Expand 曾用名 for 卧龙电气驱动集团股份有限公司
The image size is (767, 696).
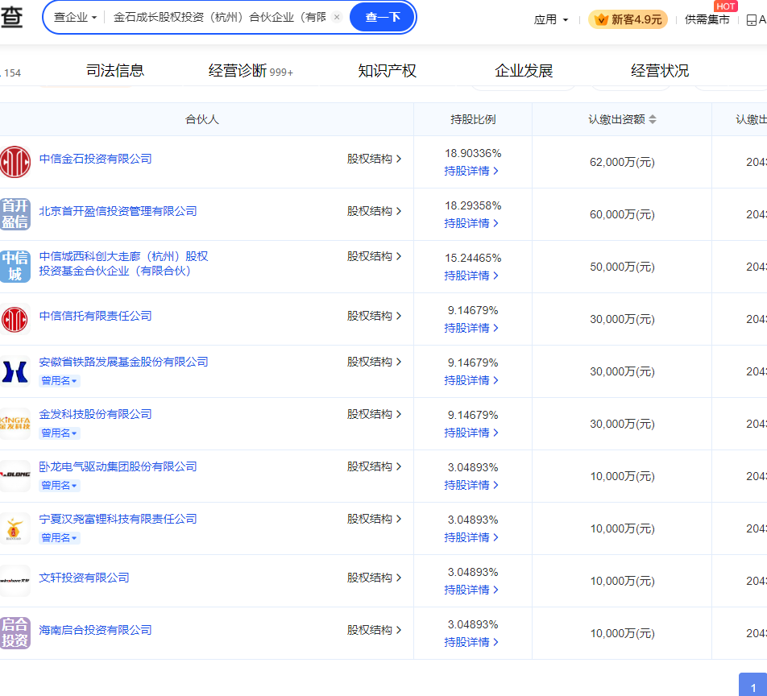[x=59, y=485]
